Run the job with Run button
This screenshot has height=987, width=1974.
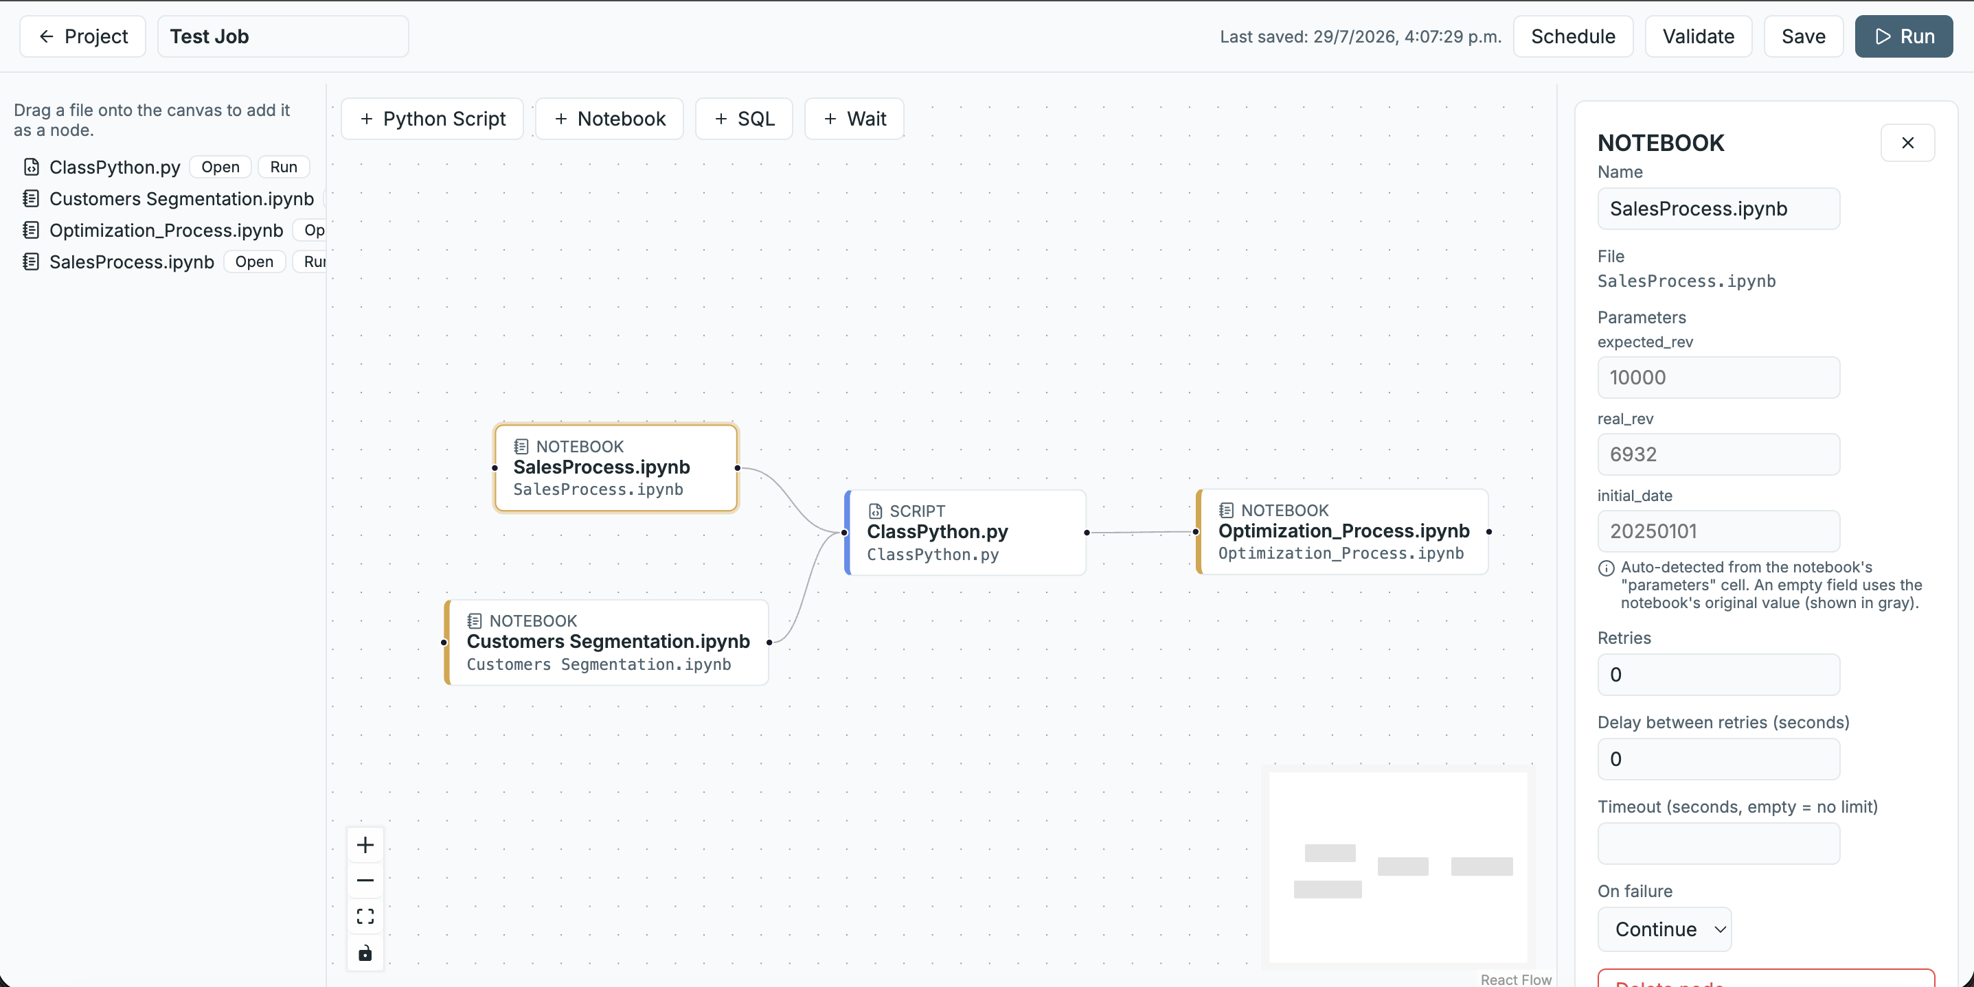tap(1903, 36)
